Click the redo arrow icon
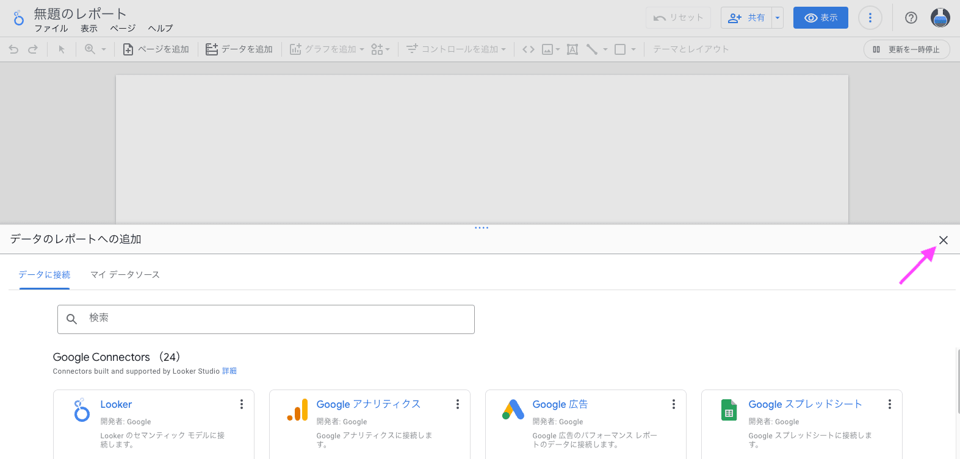Image resolution: width=960 pixels, height=459 pixels. tap(33, 49)
